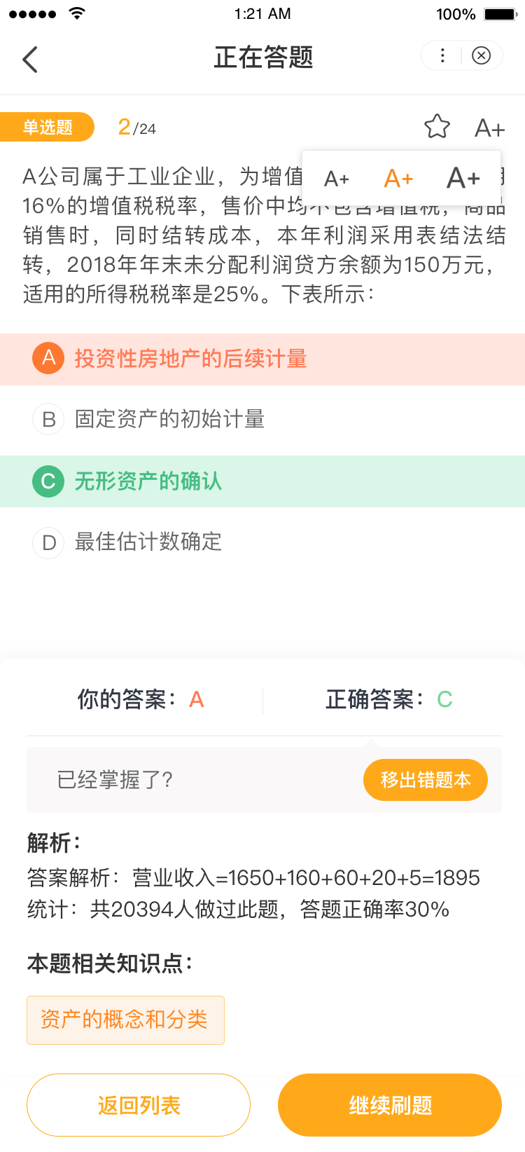Open the three-dot more options menu
Screen dimensions: 525x1152
click(x=442, y=56)
